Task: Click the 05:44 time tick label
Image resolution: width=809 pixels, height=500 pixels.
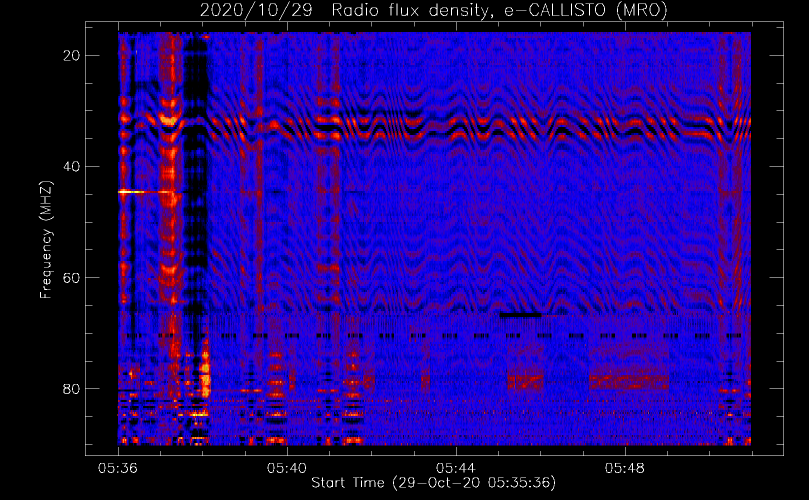Action: click(x=456, y=468)
